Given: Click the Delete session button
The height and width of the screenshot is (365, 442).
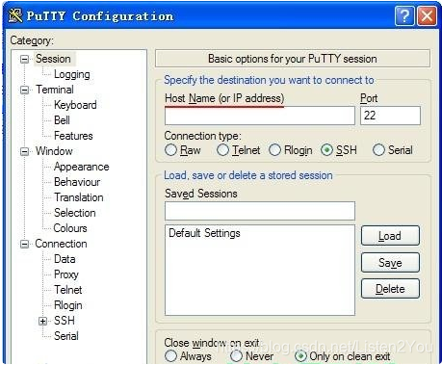Looking at the screenshot, I should (x=390, y=289).
